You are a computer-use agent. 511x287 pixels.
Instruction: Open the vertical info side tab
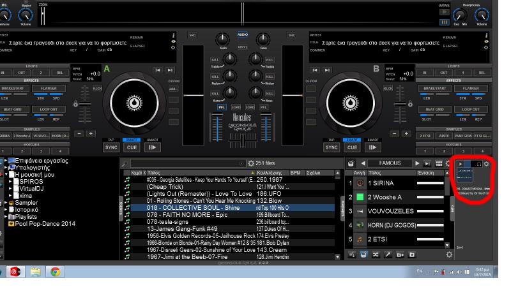tap(452, 209)
